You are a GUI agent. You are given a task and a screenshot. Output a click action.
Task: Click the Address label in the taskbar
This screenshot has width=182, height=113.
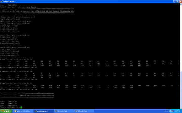166,111
